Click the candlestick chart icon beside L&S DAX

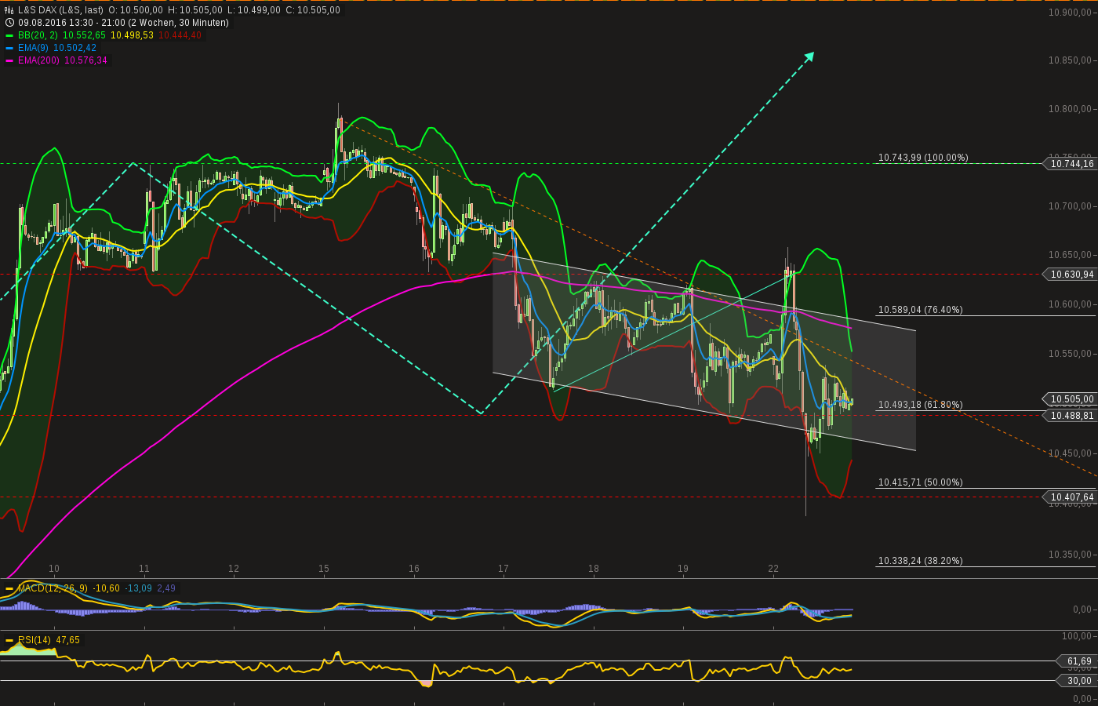pyautogui.click(x=9, y=10)
